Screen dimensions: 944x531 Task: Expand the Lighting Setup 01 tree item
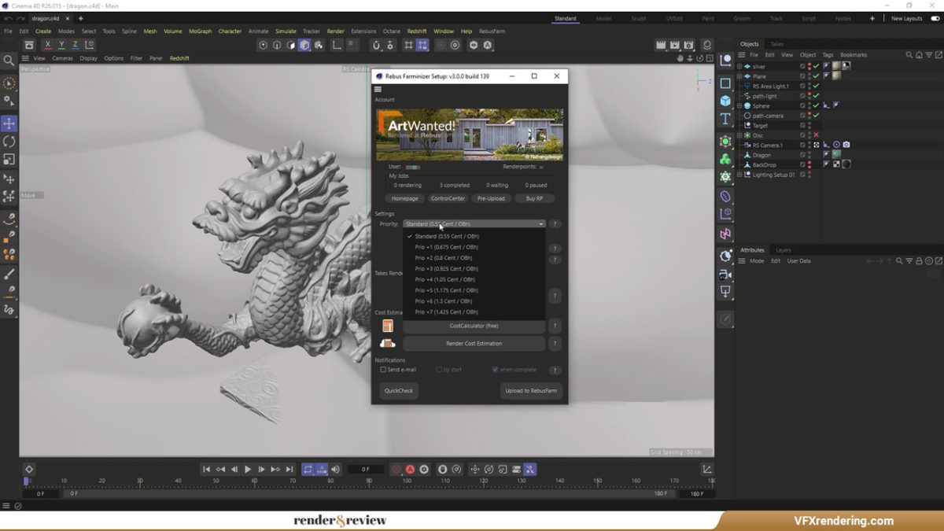tap(739, 174)
